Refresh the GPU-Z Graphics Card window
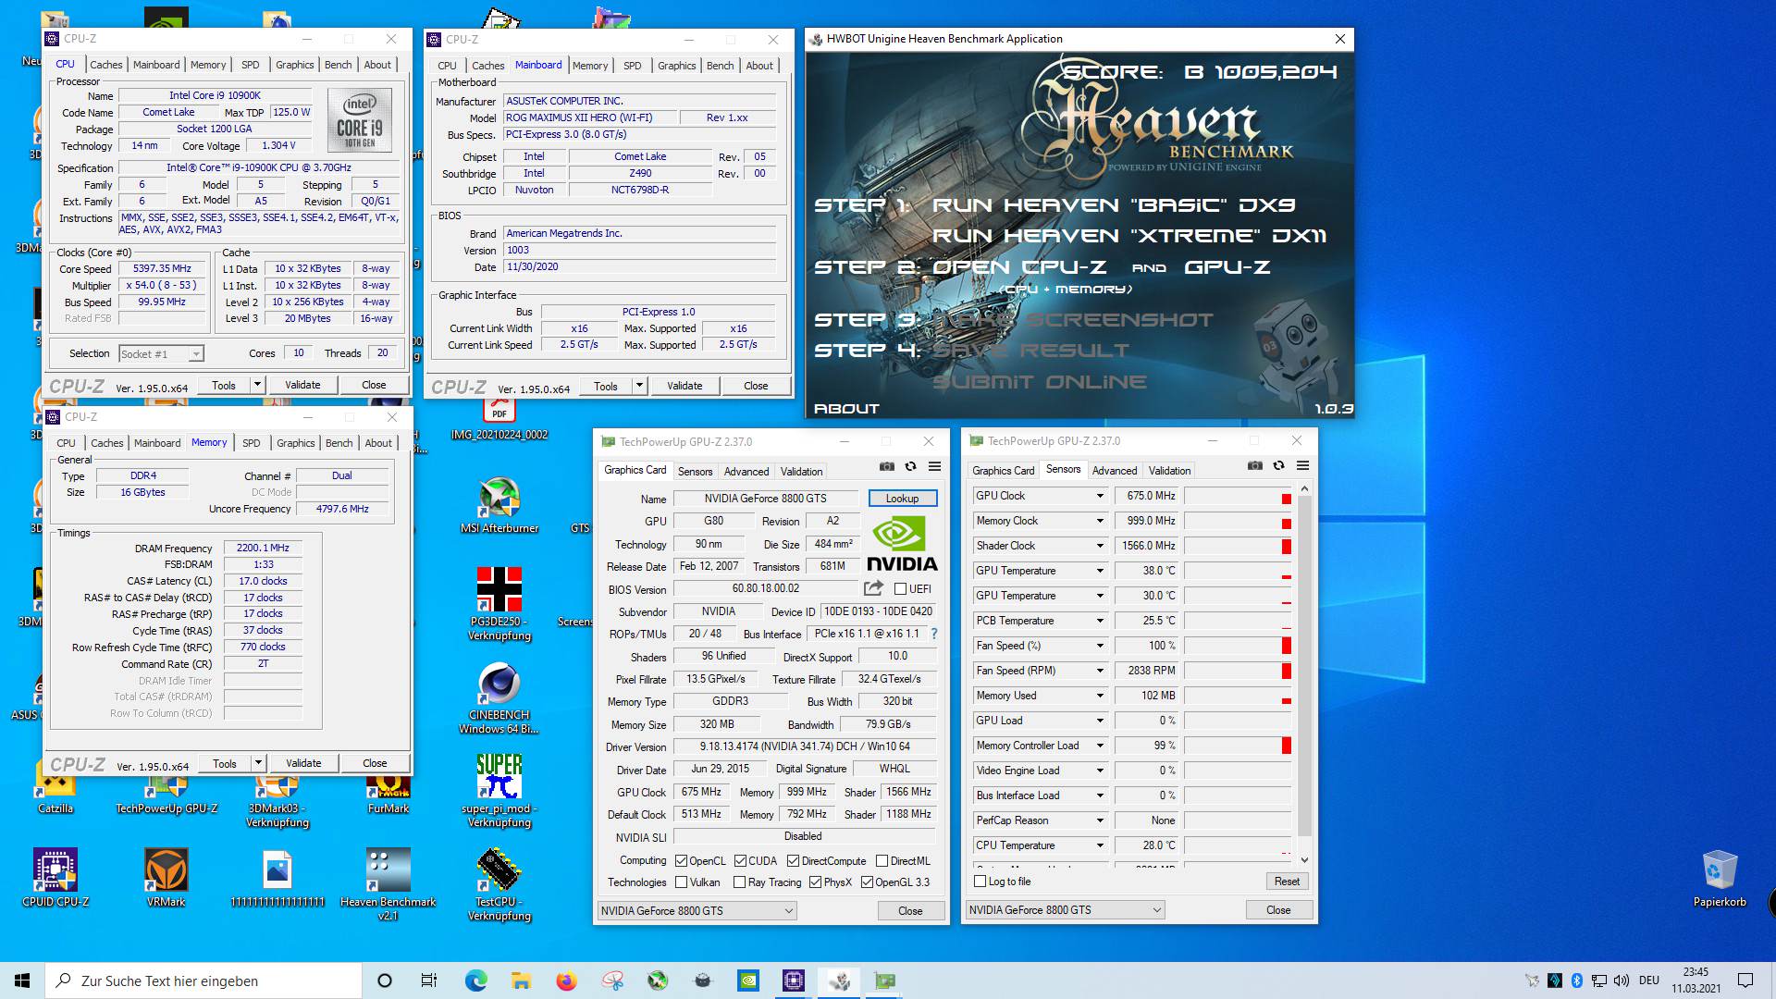The image size is (1776, 999). [910, 466]
